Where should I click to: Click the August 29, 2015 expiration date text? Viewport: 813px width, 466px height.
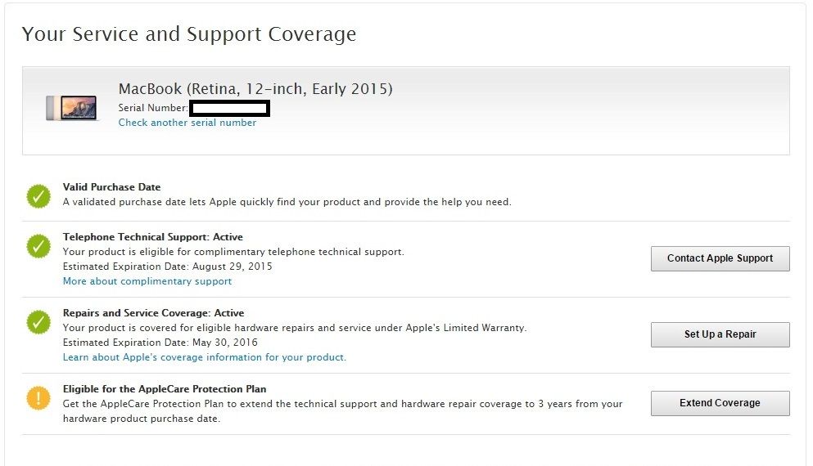pos(231,267)
